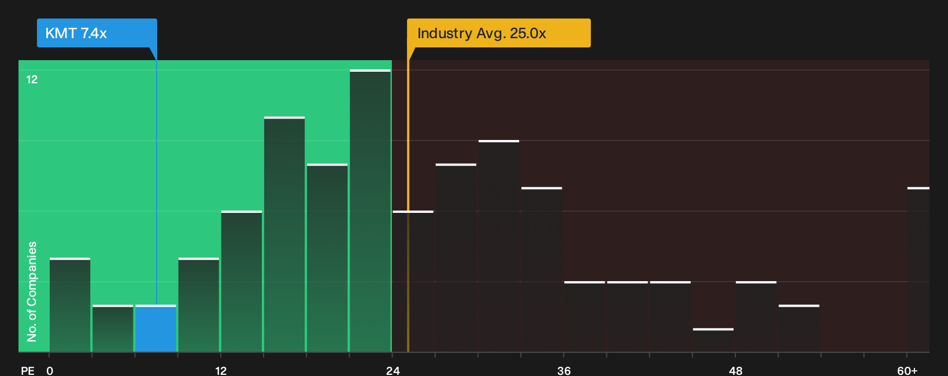948x376 pixels.
Task: Click the x-axis label 48
Action: point(735,370)
